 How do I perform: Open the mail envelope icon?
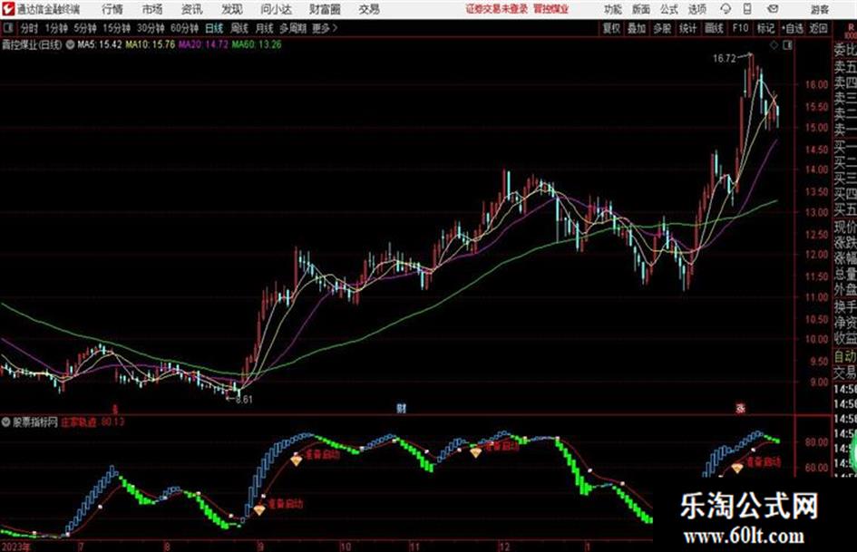tap(773, 9)
